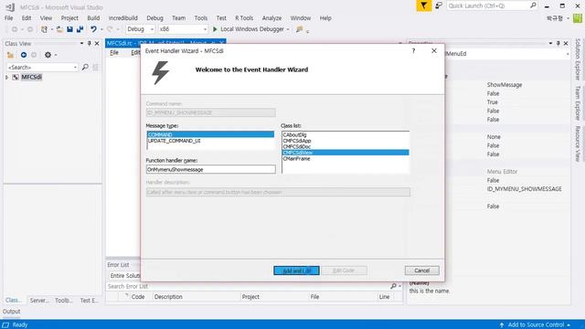Open the account name dropdown arrow
This screenshot has height=329, width=585.
[x=568, y=18]
